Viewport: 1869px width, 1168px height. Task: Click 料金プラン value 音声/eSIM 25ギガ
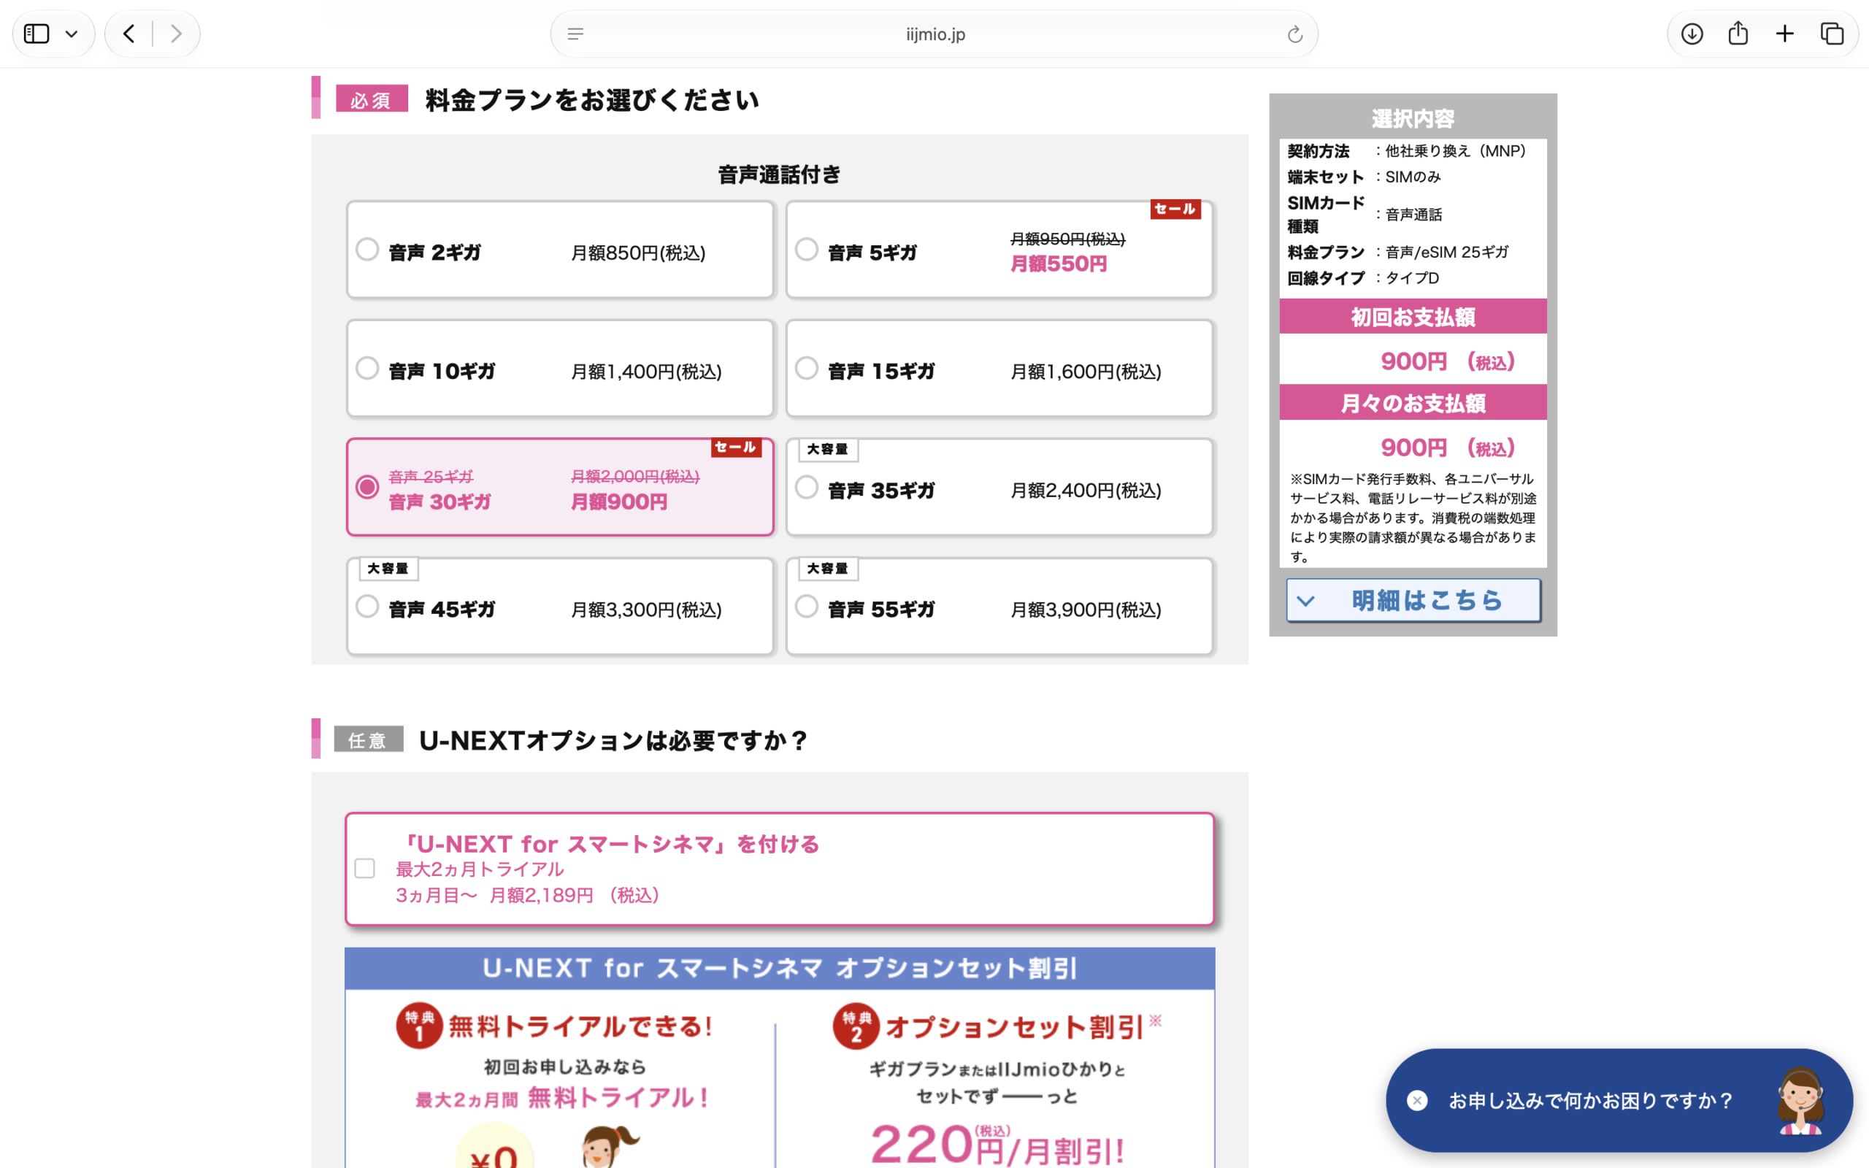1446,252
